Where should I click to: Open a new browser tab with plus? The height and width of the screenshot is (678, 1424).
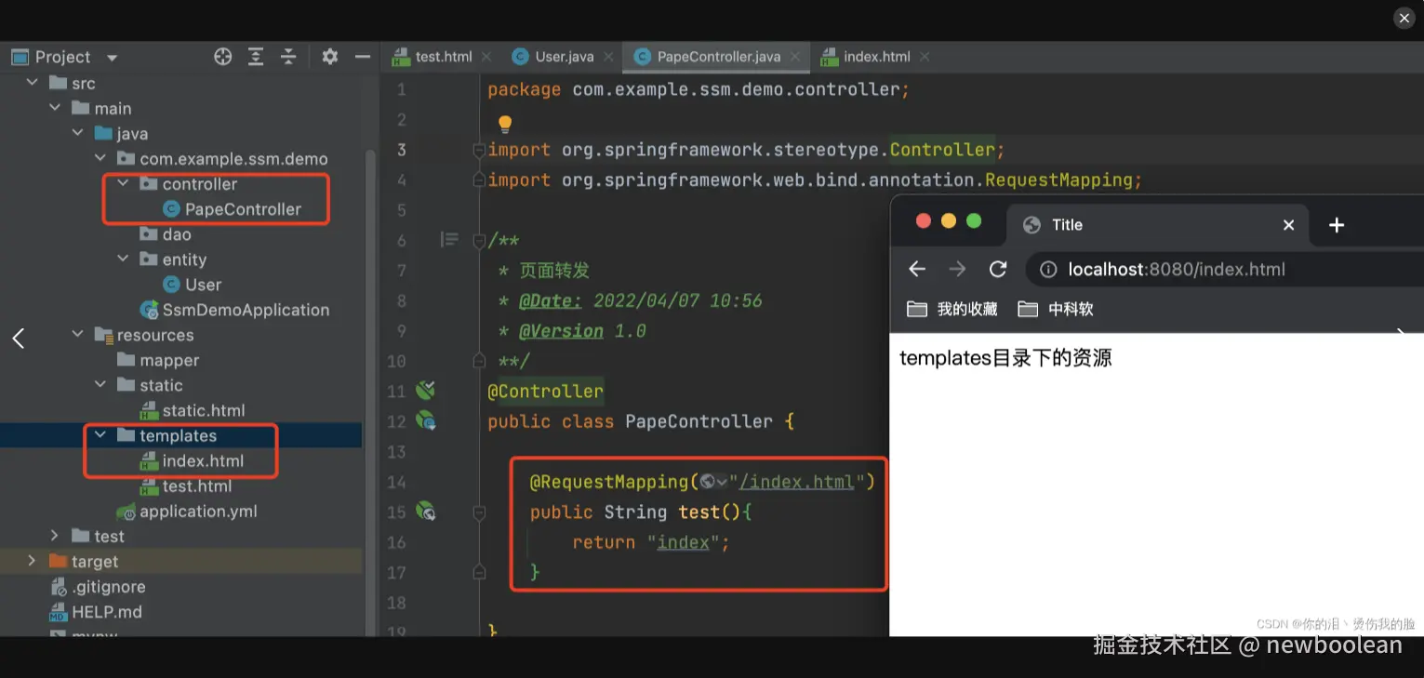pyautogui.click(x=1337, y=225)
